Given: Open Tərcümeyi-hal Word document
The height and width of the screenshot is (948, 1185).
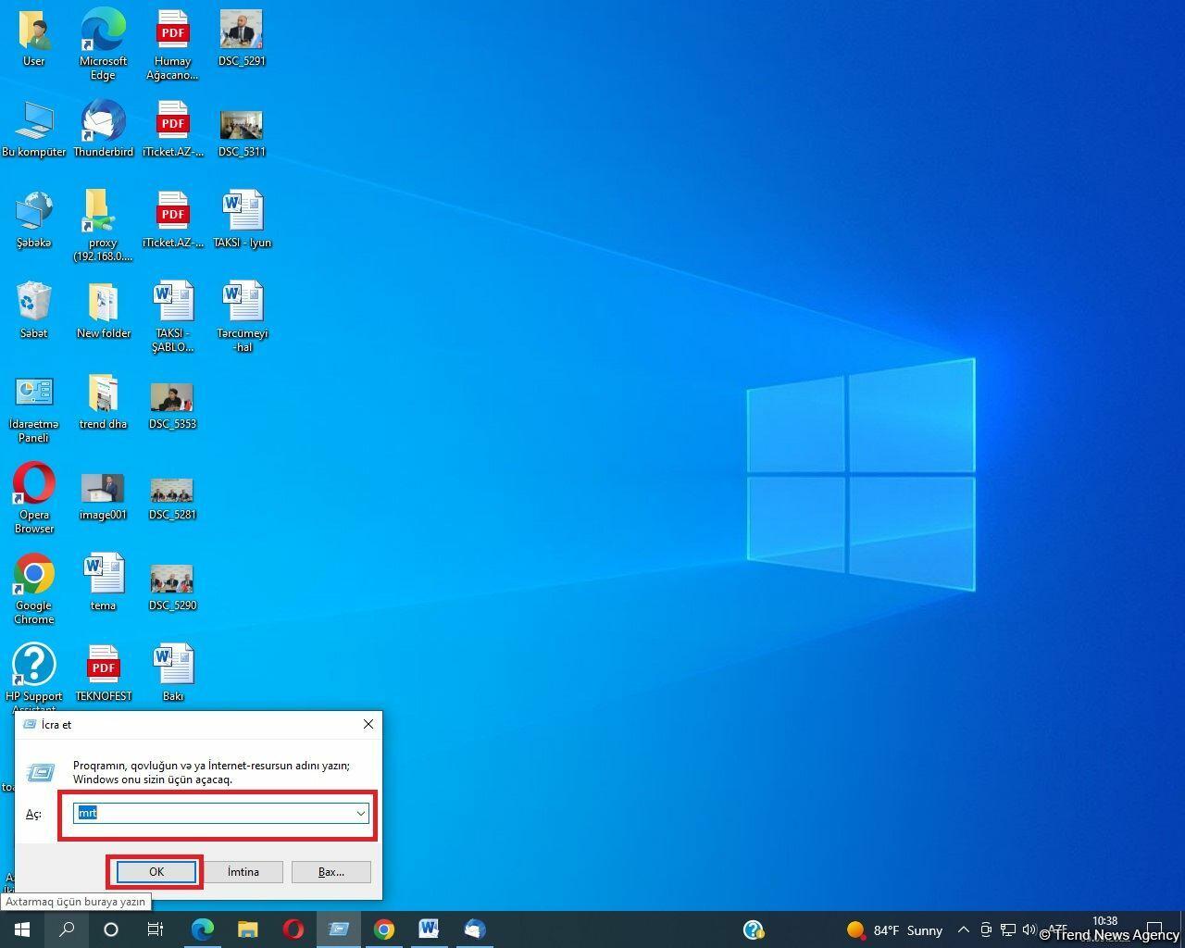Looking at the screenshot, I should pos(242,317).
